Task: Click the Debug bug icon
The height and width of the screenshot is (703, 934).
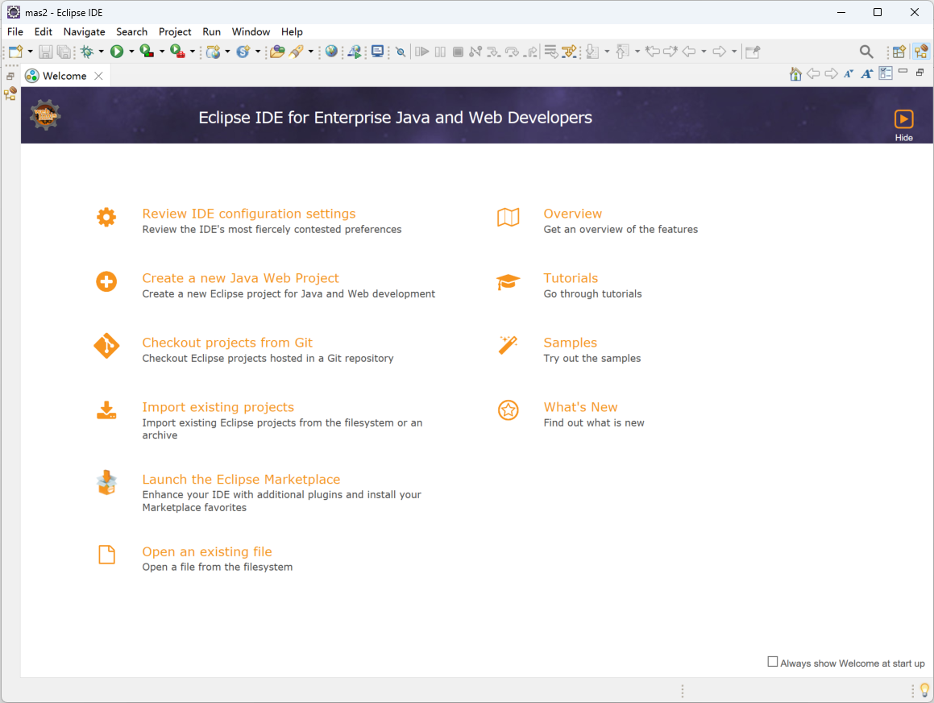Action: click(87, 52)
